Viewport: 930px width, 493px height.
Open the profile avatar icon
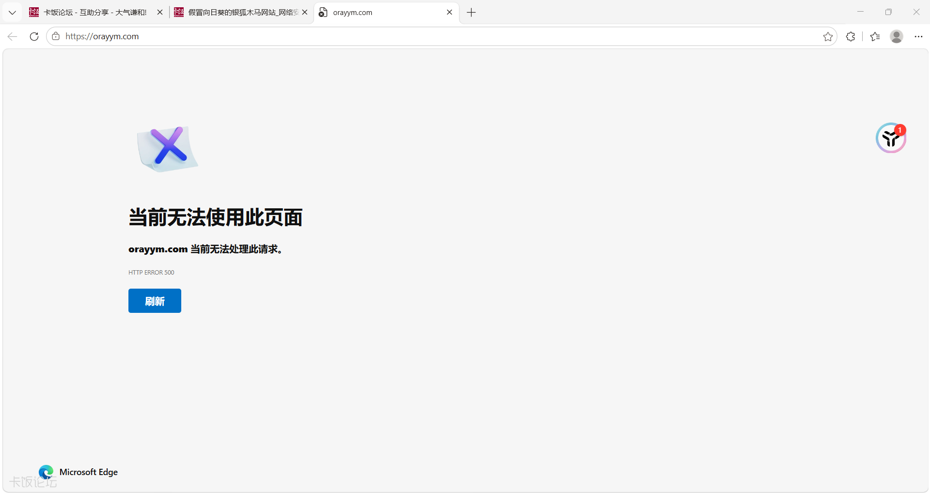897,36
